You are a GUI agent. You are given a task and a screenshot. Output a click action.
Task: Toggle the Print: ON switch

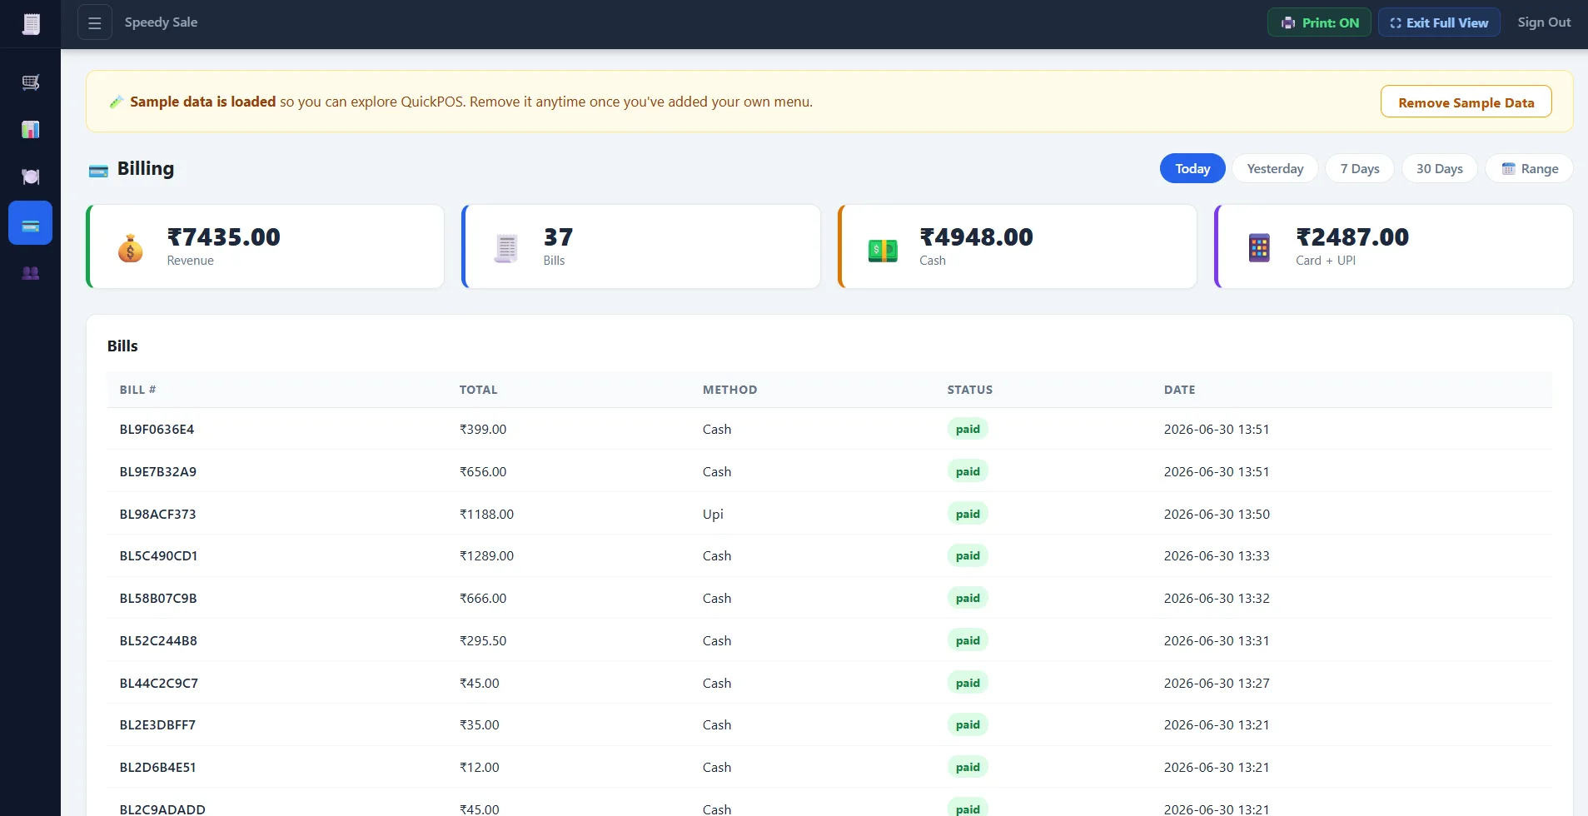point(1319,22)
